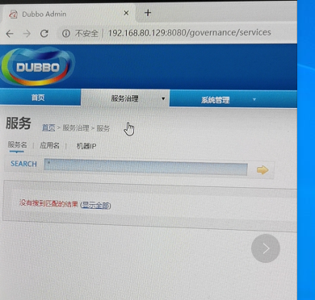Select the 应用名 search tab

tap(49, 146)
